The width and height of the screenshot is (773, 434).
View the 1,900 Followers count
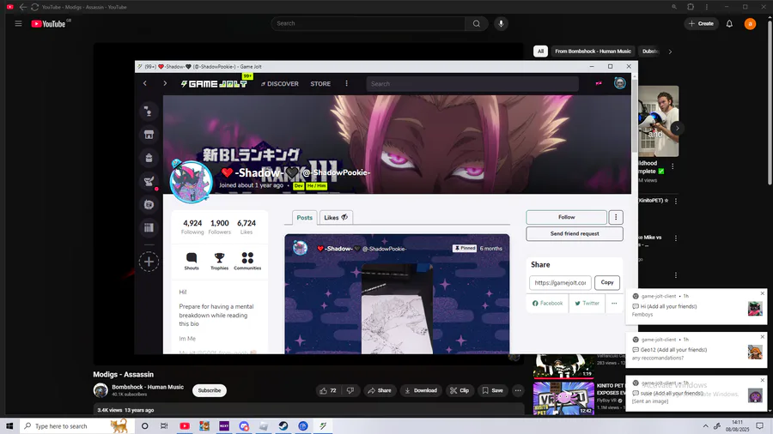point(219,226)
